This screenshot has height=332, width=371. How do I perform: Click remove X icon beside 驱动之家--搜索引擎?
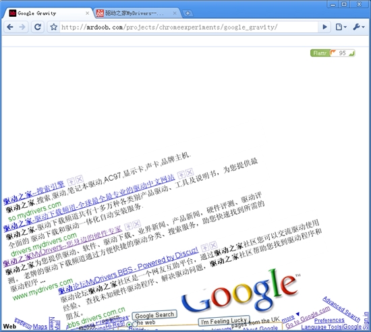[x=80, y=179]
